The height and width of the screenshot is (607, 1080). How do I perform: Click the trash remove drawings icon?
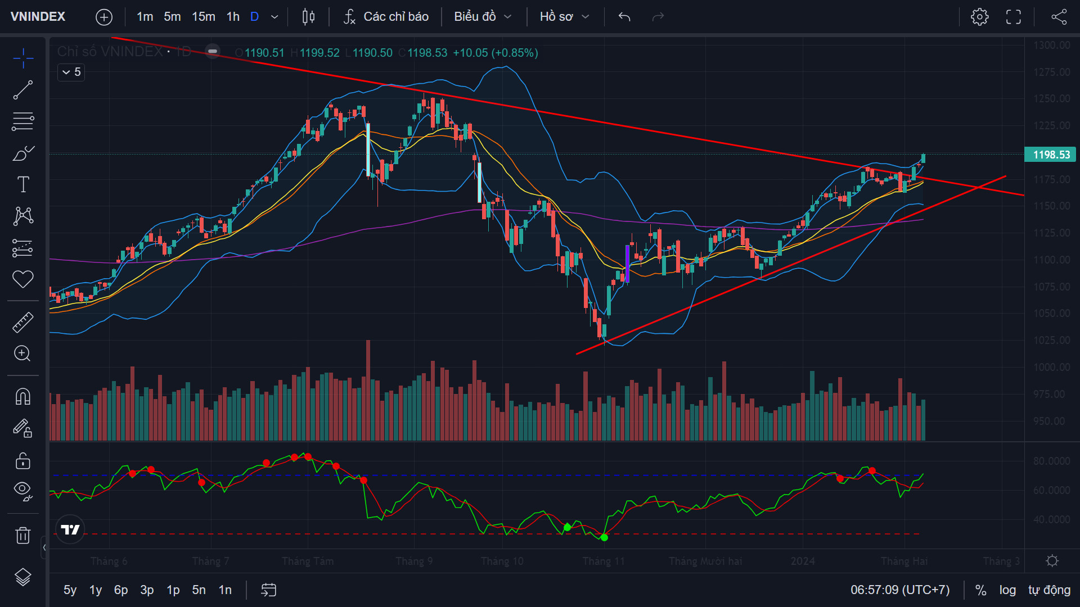coord(23,535)
